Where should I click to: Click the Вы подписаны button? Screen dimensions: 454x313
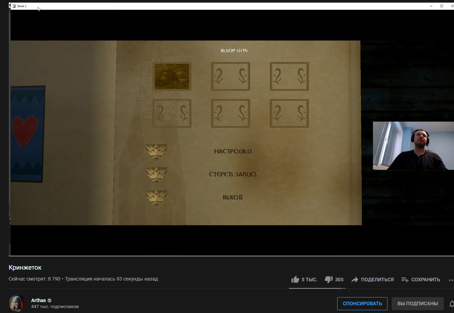point(417,303)
